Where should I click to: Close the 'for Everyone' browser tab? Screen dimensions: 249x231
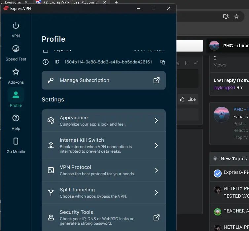tap(26, 2)
